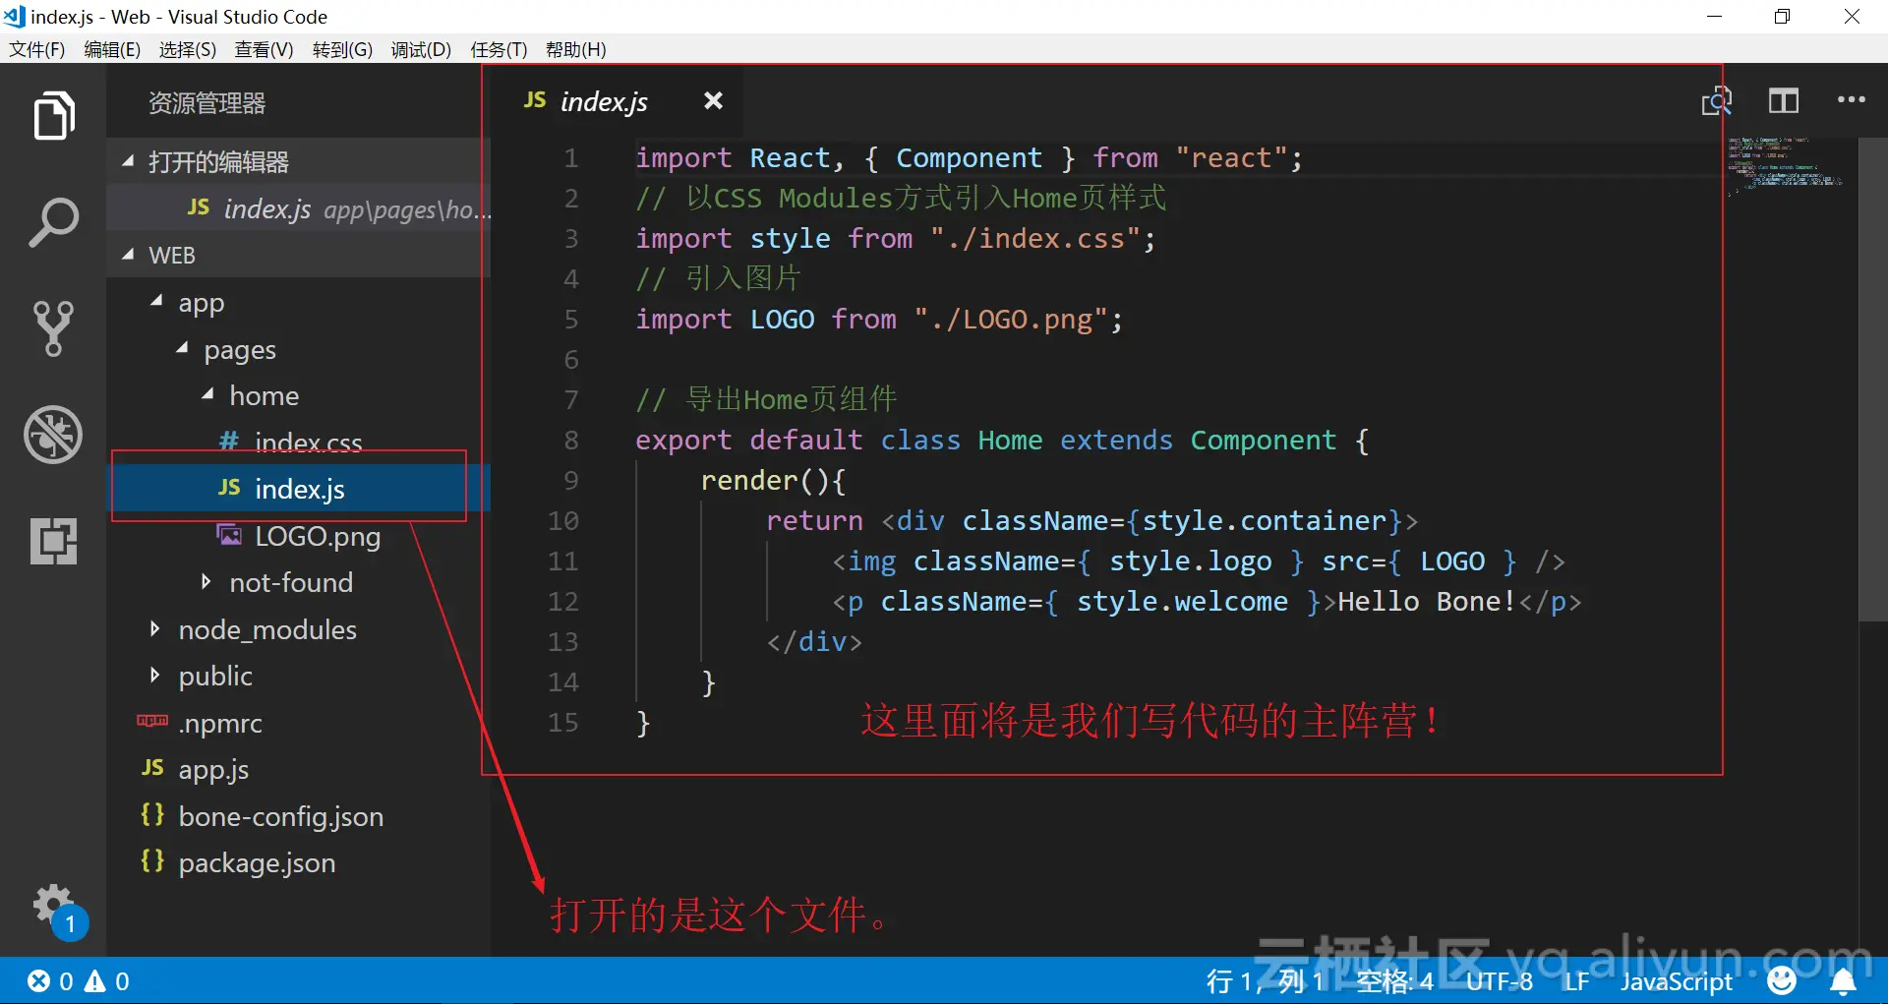This screenshot has width=1888, height=1004.
Task: Open the 帮助(H) menu
Action: (x=575, y=49)
